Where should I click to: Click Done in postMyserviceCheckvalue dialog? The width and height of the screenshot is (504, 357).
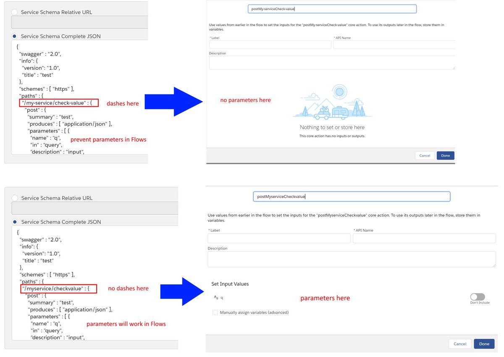click(484, 344)
